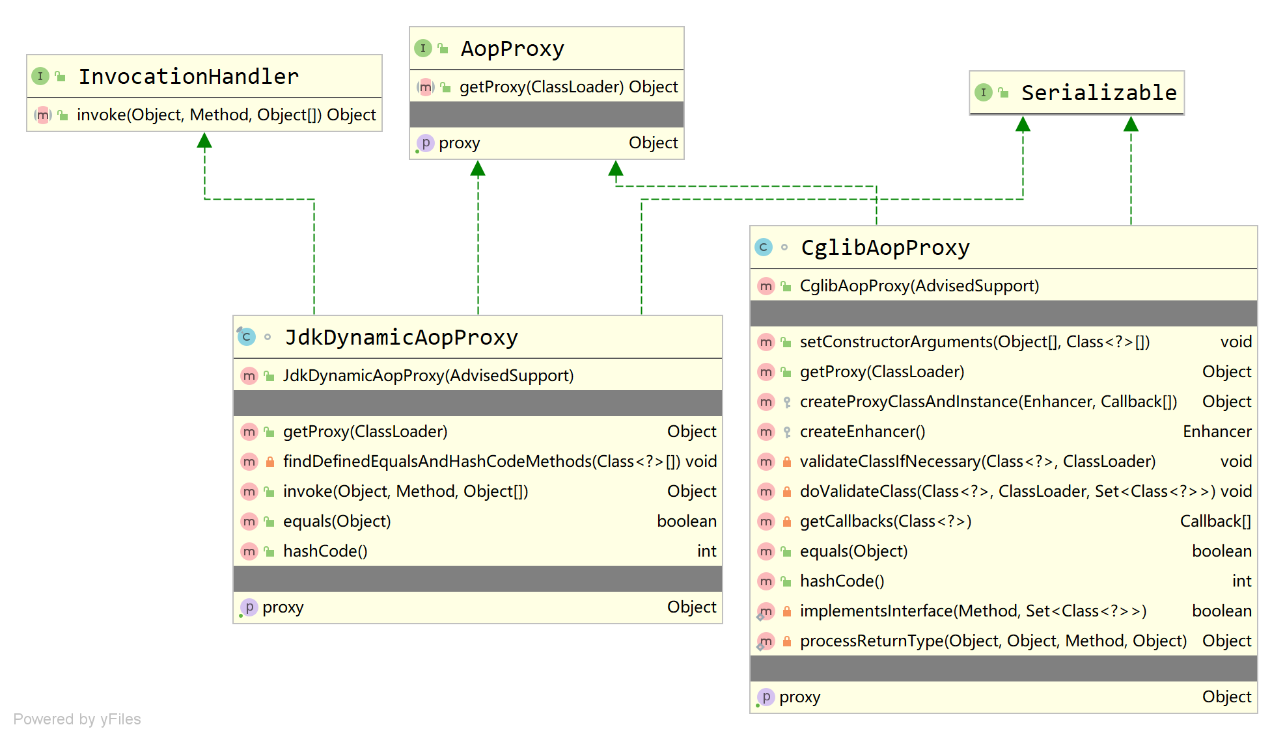Viewport: 1285px width, 740px height.
Task: Click the static method icon for implementsInterface
Action: tap(766, 612)
